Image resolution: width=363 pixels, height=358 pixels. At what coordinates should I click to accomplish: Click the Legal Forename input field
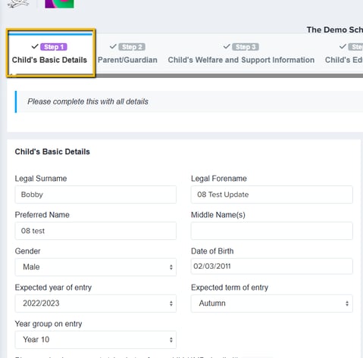click(x=271, y=195)
